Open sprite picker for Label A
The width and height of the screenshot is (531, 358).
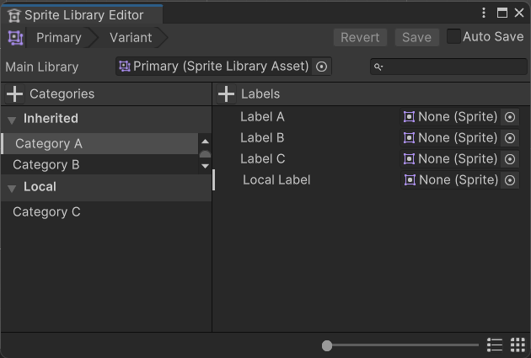[x=510, y=117]
